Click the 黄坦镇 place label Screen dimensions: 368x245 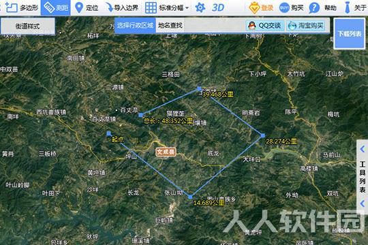click(96, 173)
